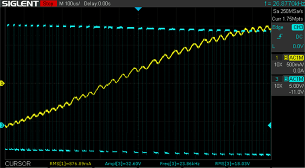Open the CURSOR menu label
The width and height of the screenshot is (305, 168).
point(18,164)
